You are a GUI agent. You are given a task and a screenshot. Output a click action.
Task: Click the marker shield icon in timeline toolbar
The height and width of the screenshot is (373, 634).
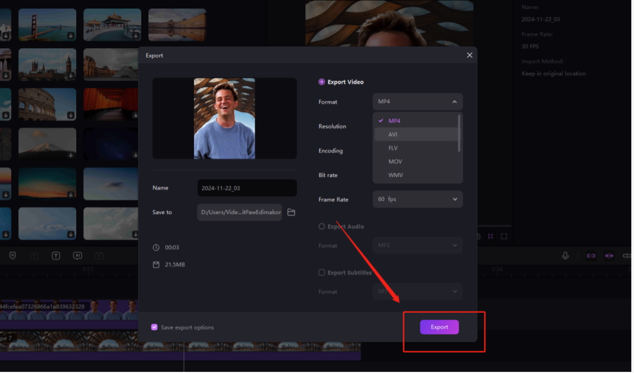tap(13, 256)
